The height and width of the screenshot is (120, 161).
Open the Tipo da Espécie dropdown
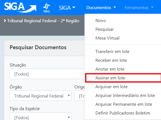click(41, 116)
